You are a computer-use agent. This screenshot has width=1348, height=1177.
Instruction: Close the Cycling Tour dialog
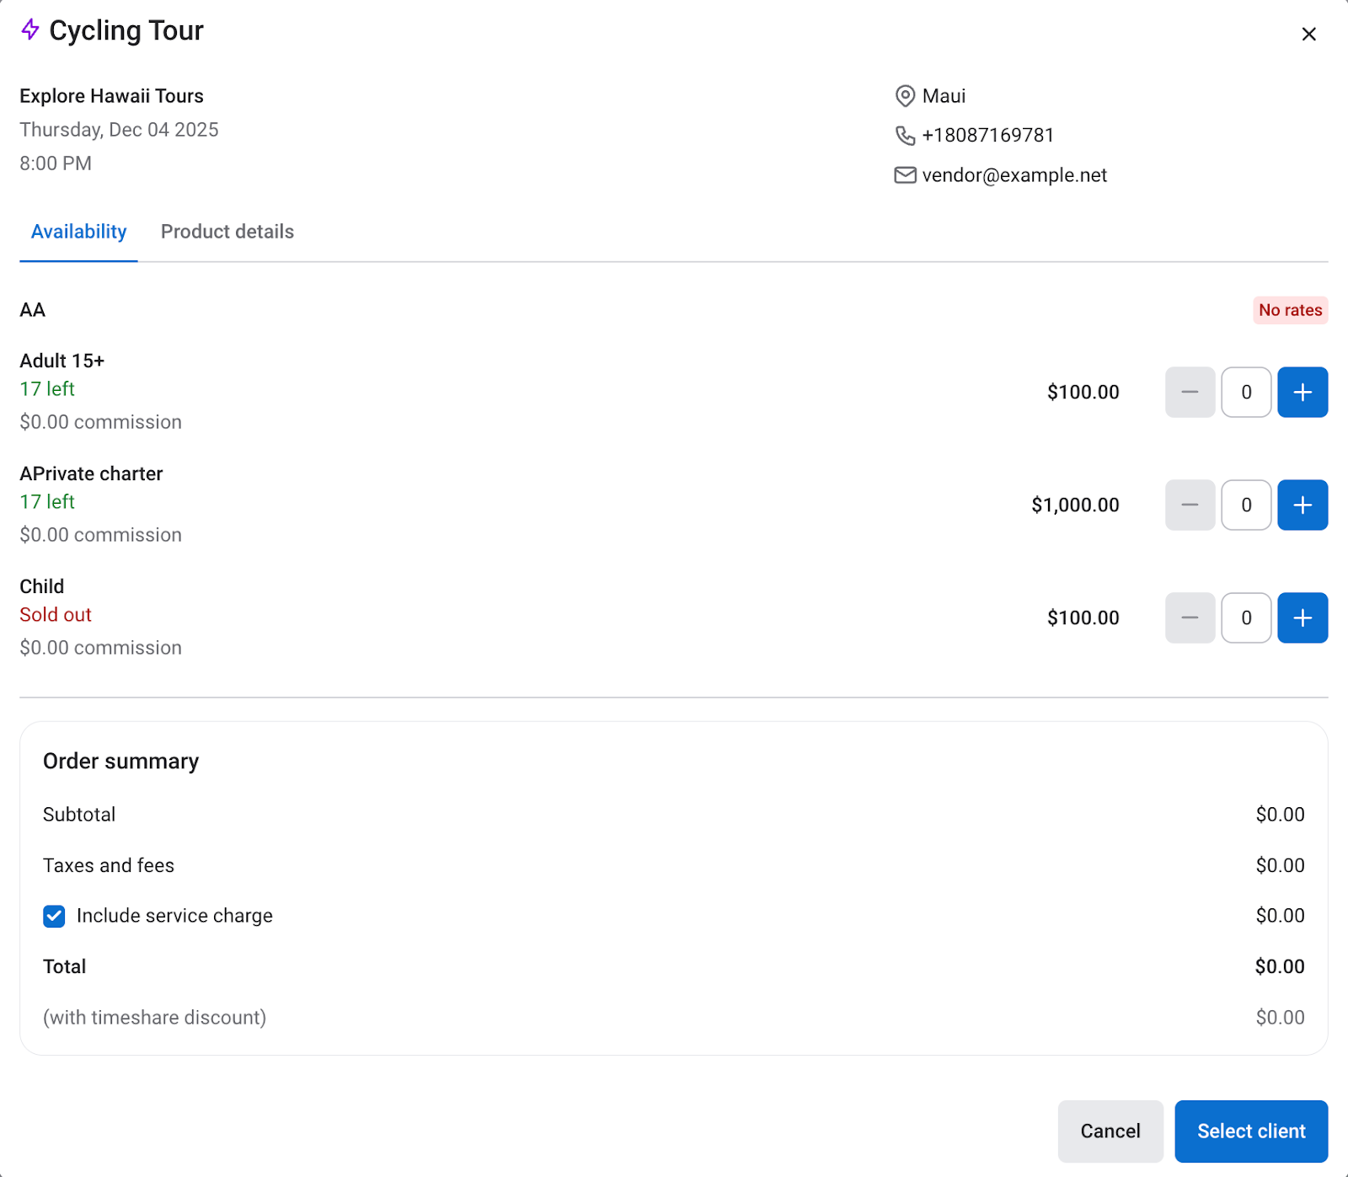pos(1308,35)
